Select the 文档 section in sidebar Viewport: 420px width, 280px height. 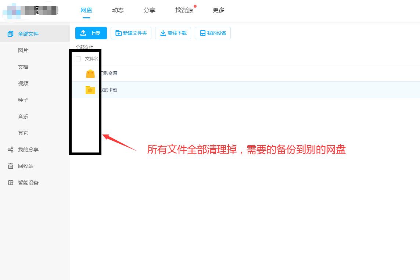[23, 67]
